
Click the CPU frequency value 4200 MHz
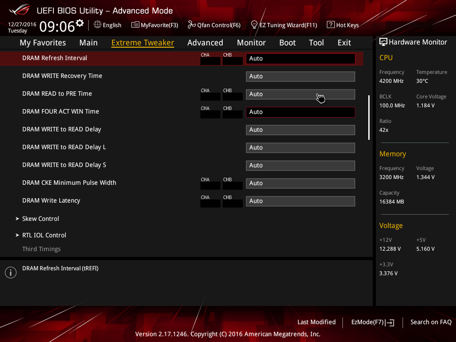pyautogui.click(x=391, y=81)
